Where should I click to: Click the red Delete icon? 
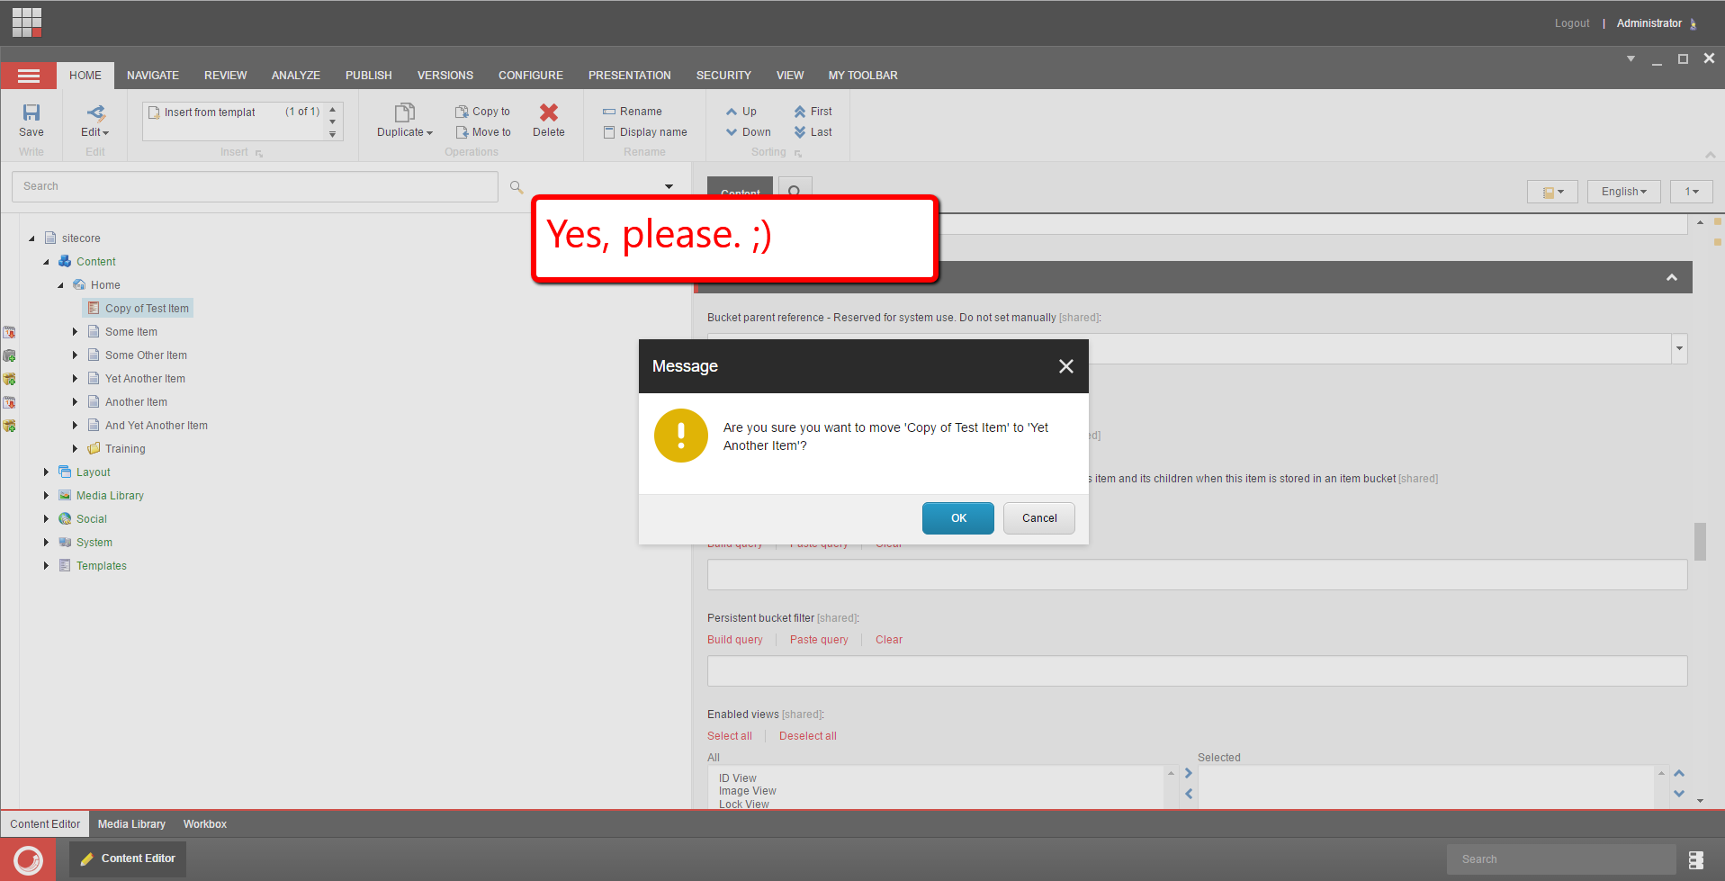pyautogui.click(x=548, y=112)
